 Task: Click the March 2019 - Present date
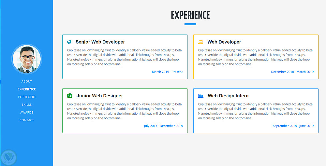pos(167,72)
